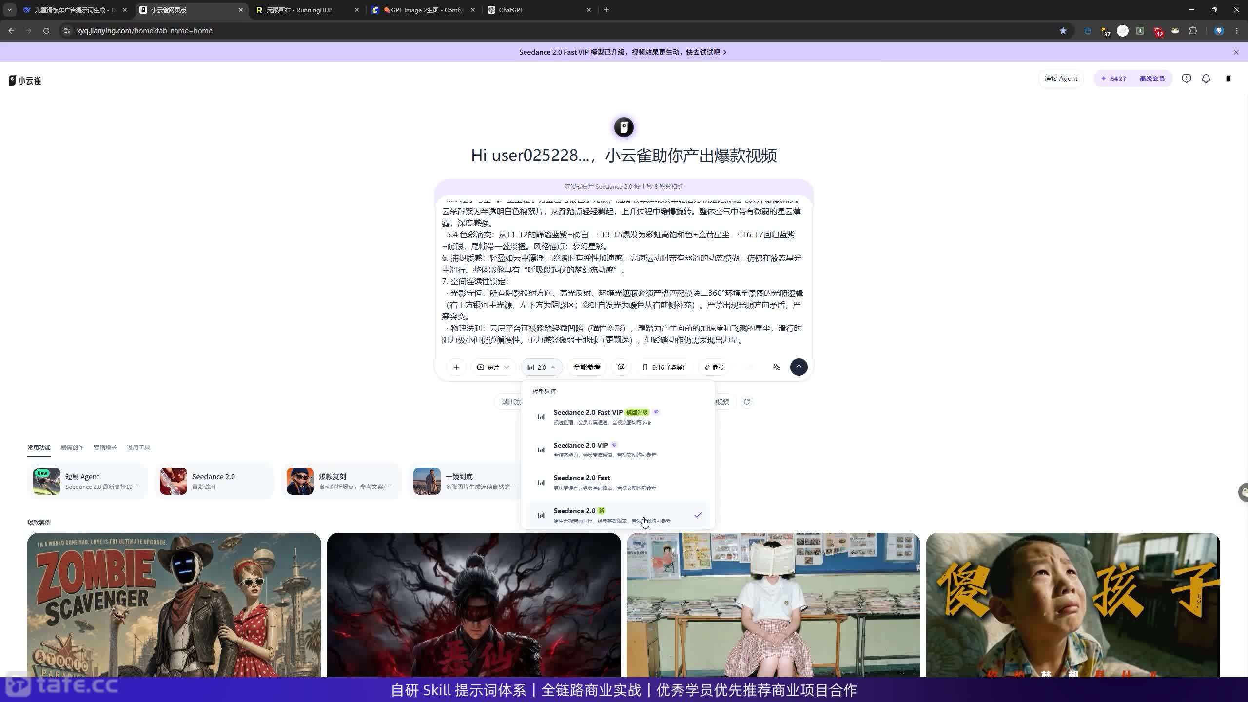Toggle the bookmark star icon
Image resolution: width=1248 pixels, height=702 pixels.
(1063, 31)
